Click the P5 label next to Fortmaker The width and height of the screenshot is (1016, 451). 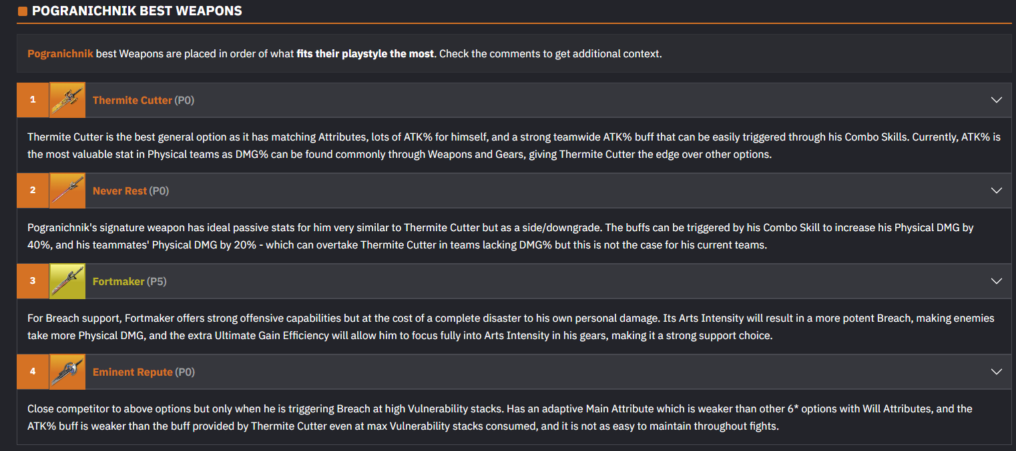[x=156, y=281]
